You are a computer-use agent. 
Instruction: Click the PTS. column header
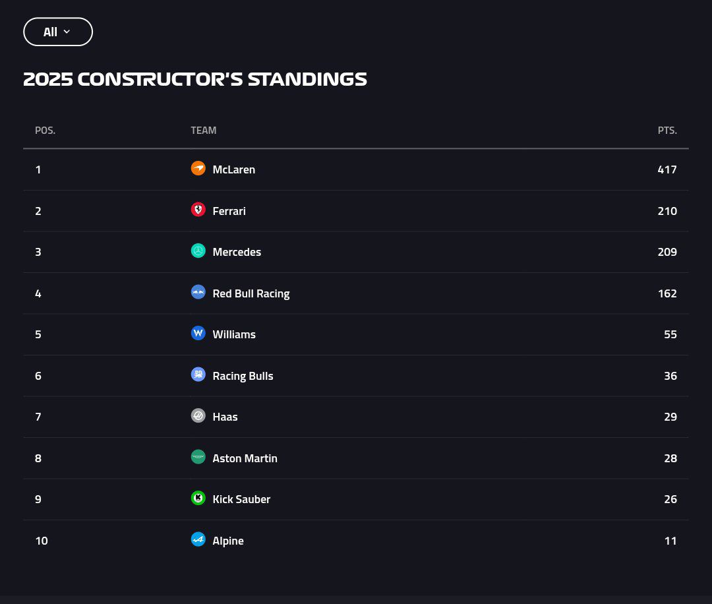click(x=667, y=130)
